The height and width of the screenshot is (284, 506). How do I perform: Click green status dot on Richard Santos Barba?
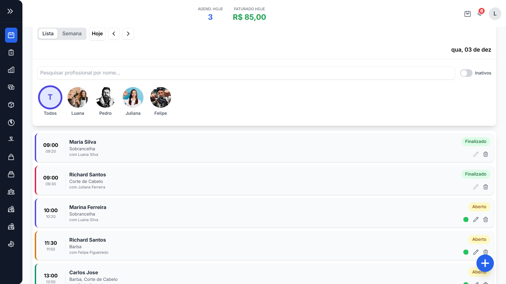pos(466,252)
